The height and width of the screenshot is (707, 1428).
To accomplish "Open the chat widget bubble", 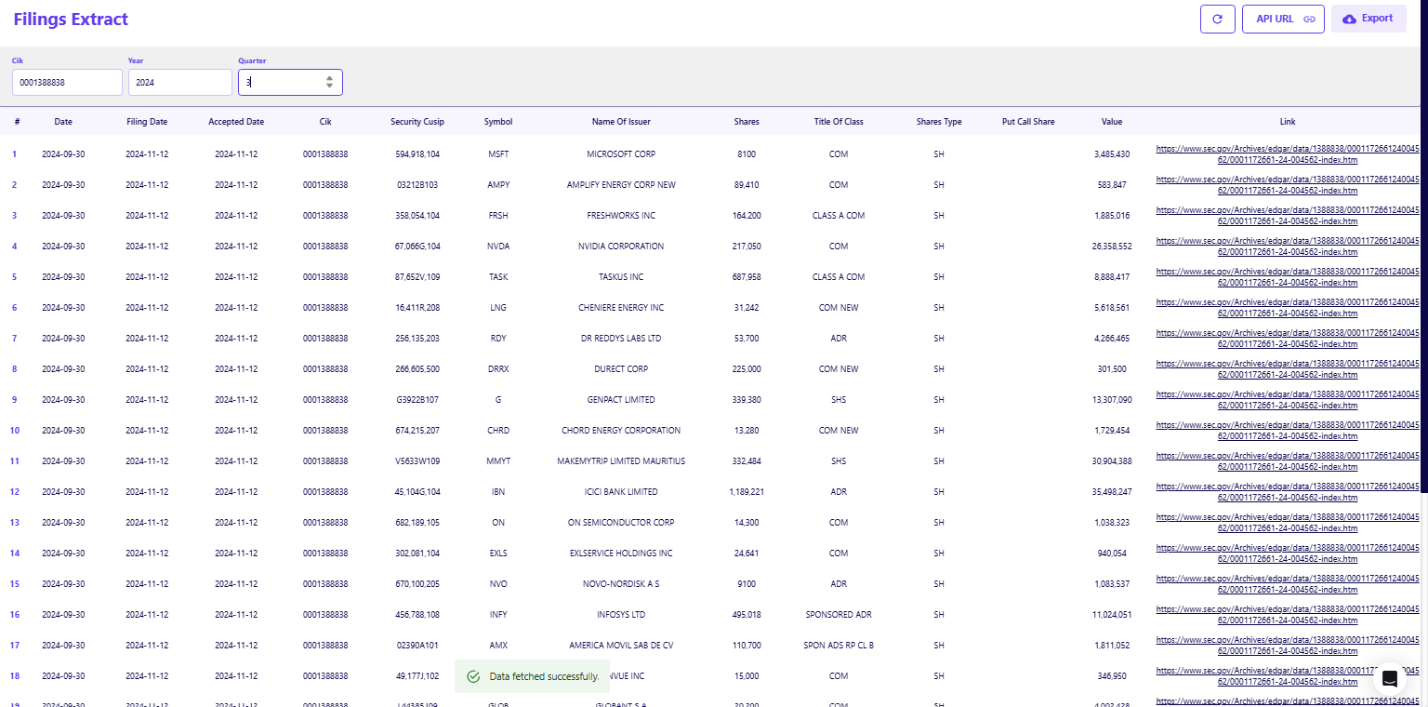I will point(1389,679).
